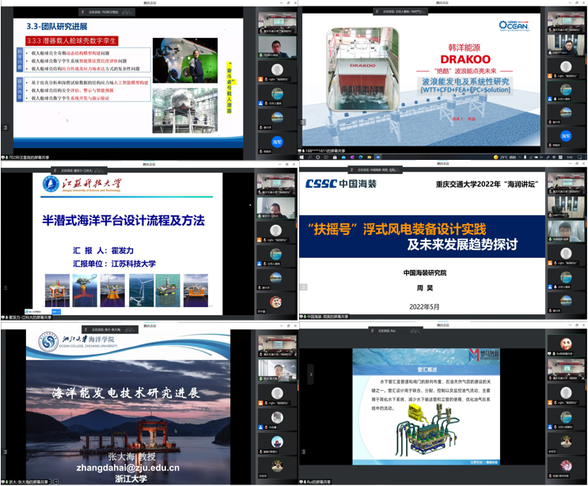Click sidebar menu icon in DRAKOO meeting window
Screen dimensions: 588x486
point(303,123)
